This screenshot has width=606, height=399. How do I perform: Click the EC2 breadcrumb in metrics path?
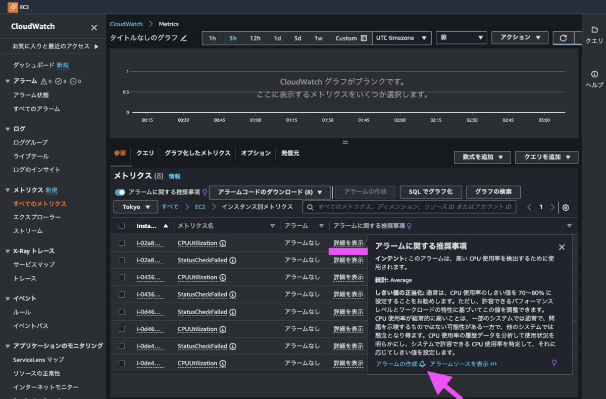tap(200, 207)
